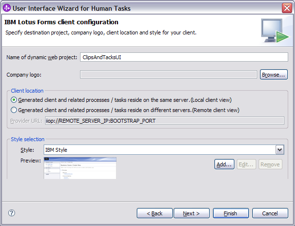Click the 'Client location' group label

tap(27, 91)
